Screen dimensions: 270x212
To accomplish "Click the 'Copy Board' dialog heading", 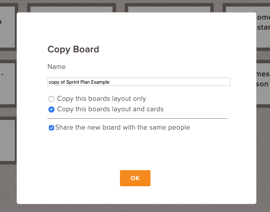I will [73, 49].
